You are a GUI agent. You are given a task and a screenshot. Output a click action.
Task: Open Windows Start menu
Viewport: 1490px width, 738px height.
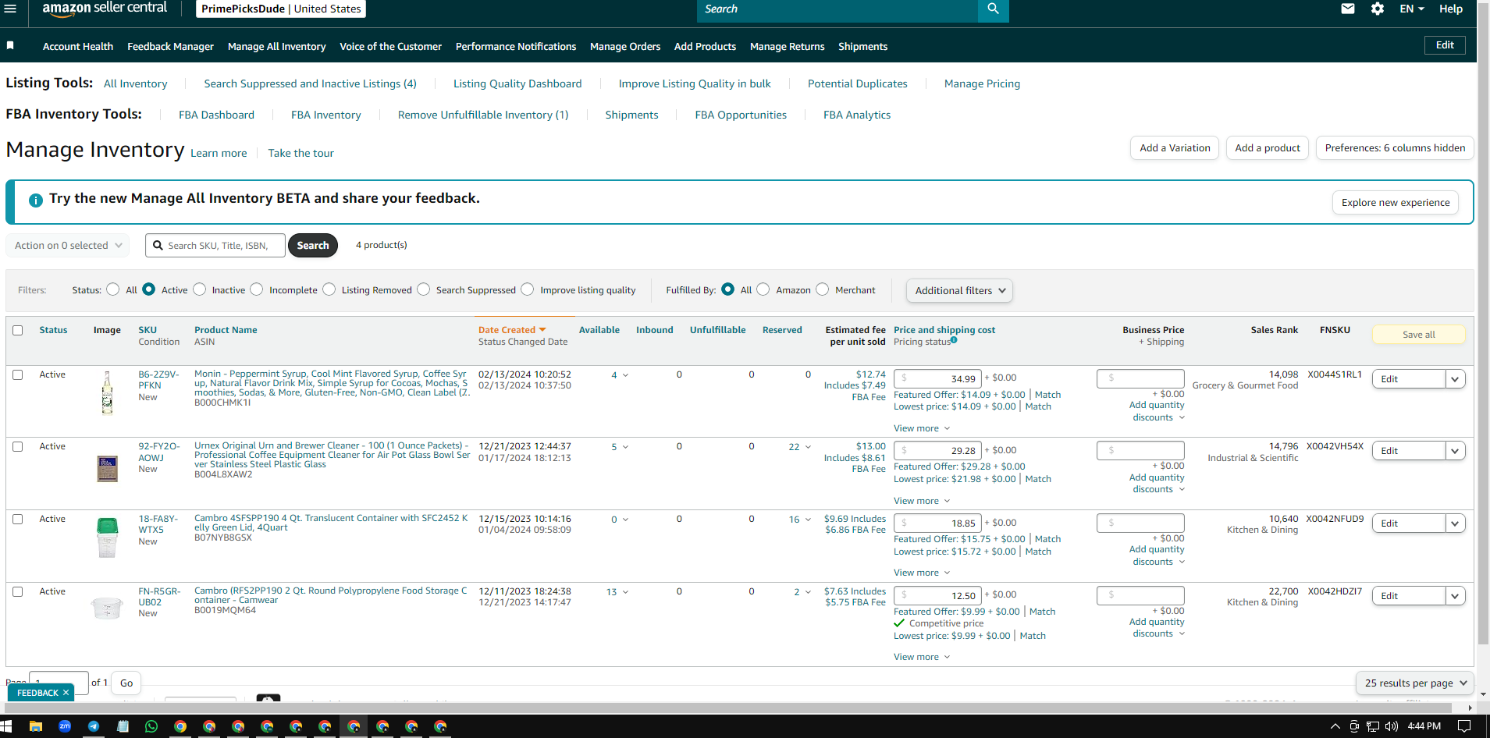(x=6, y=726)
